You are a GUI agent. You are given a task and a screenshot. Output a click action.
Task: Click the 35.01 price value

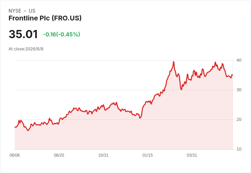pos(23,34)
